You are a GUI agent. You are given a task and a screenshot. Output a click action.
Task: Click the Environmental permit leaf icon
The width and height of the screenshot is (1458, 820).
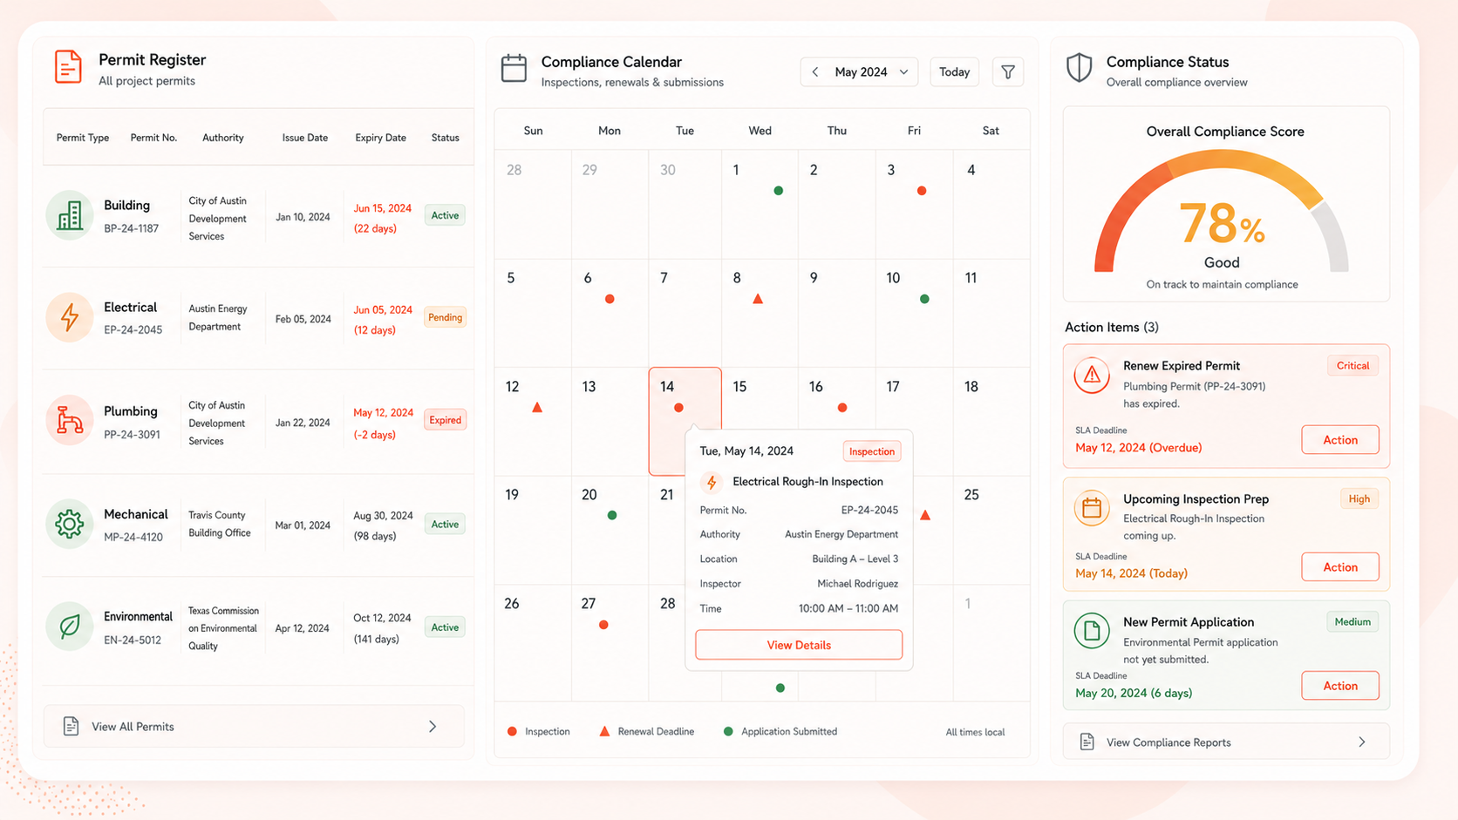click(70, 626)
